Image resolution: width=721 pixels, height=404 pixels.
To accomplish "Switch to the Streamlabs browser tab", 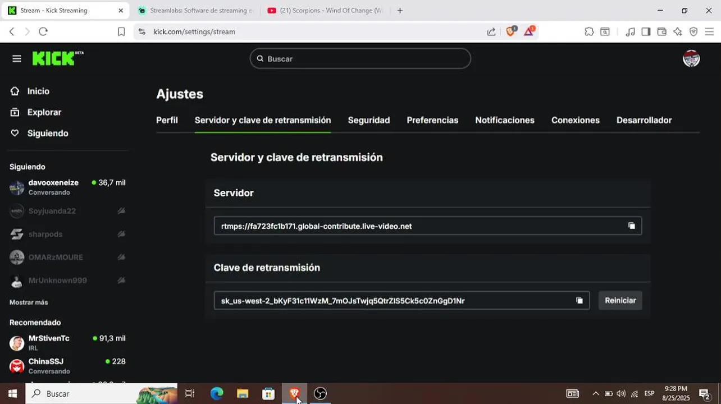I will [x=195, y=11].
